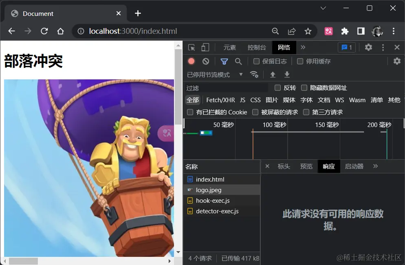Check the 第三方请求 checkbox
Screen dimensions: 405x265
tap(306, 112)
